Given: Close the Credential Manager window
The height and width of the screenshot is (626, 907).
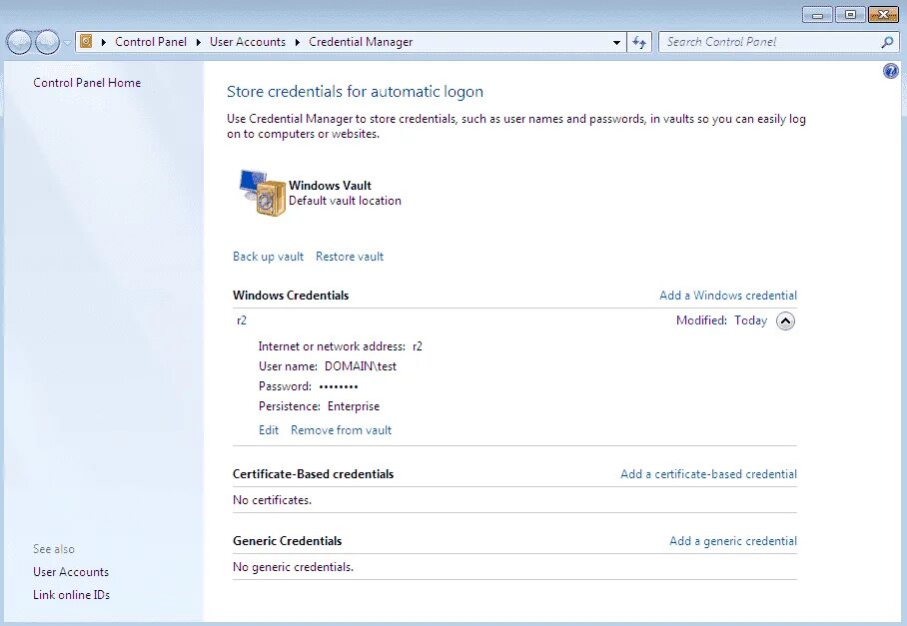Looking at the screenshot, I should (883, 15).
